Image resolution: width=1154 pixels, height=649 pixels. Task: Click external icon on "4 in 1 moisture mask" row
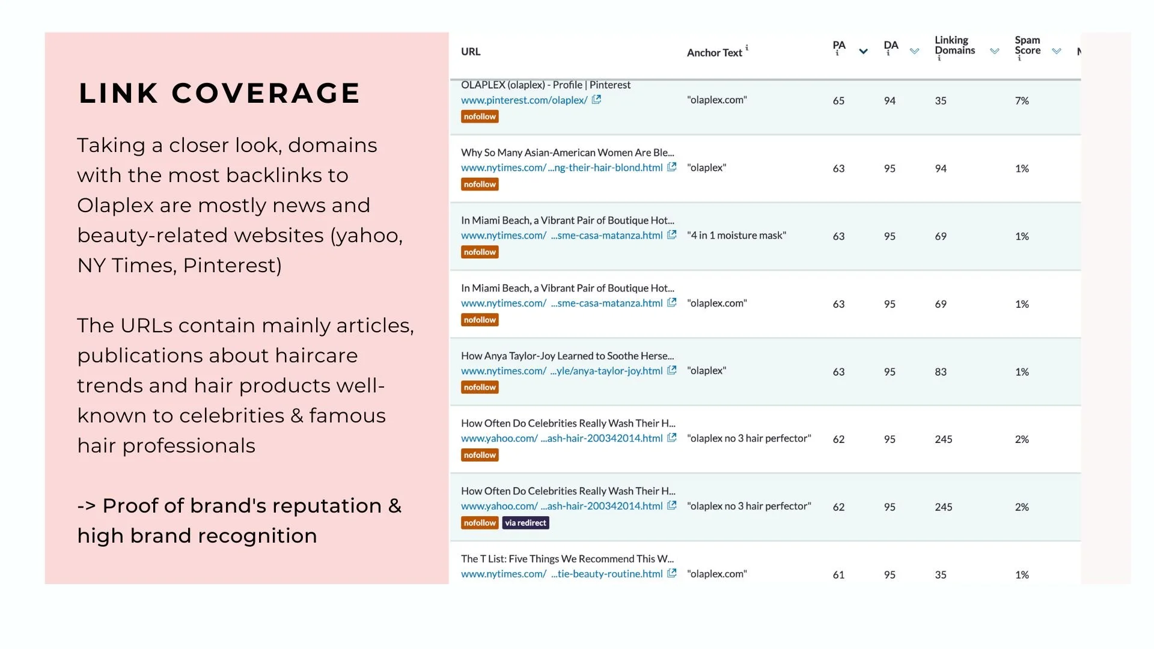[672, 235]
